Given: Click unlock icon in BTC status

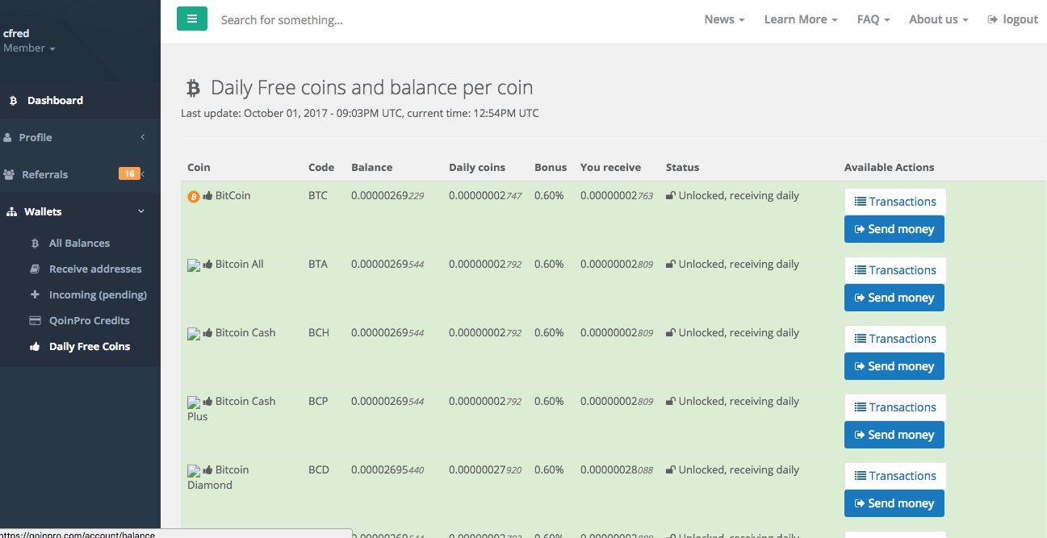Looking at the screenshot, I should (x=671, y=196).
